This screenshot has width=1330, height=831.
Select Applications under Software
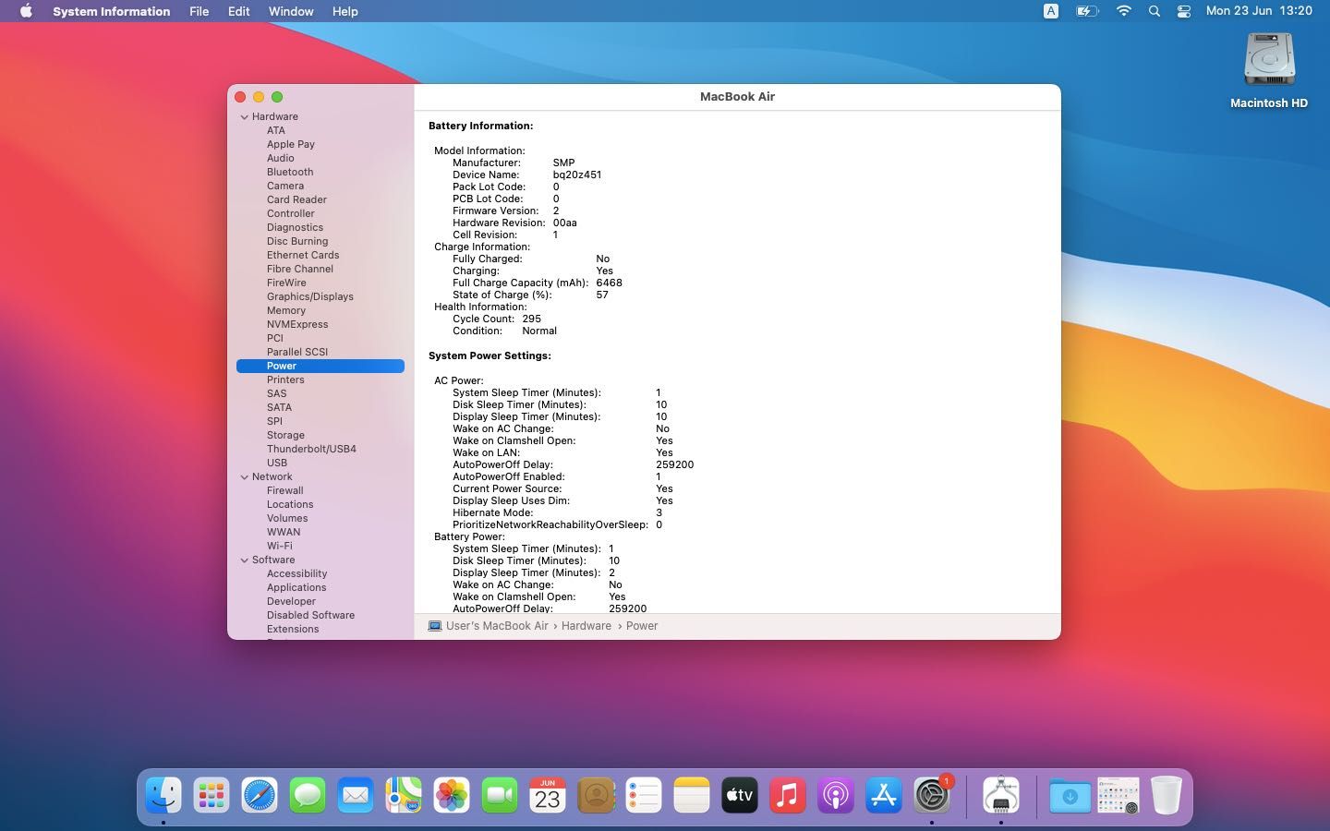click(x=296, y=587)
